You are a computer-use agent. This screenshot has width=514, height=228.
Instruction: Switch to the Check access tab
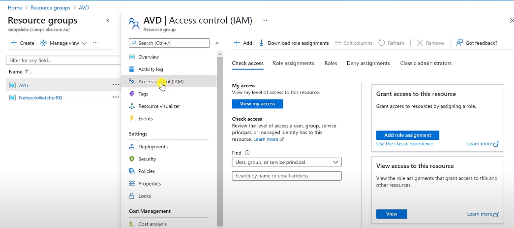247,64
